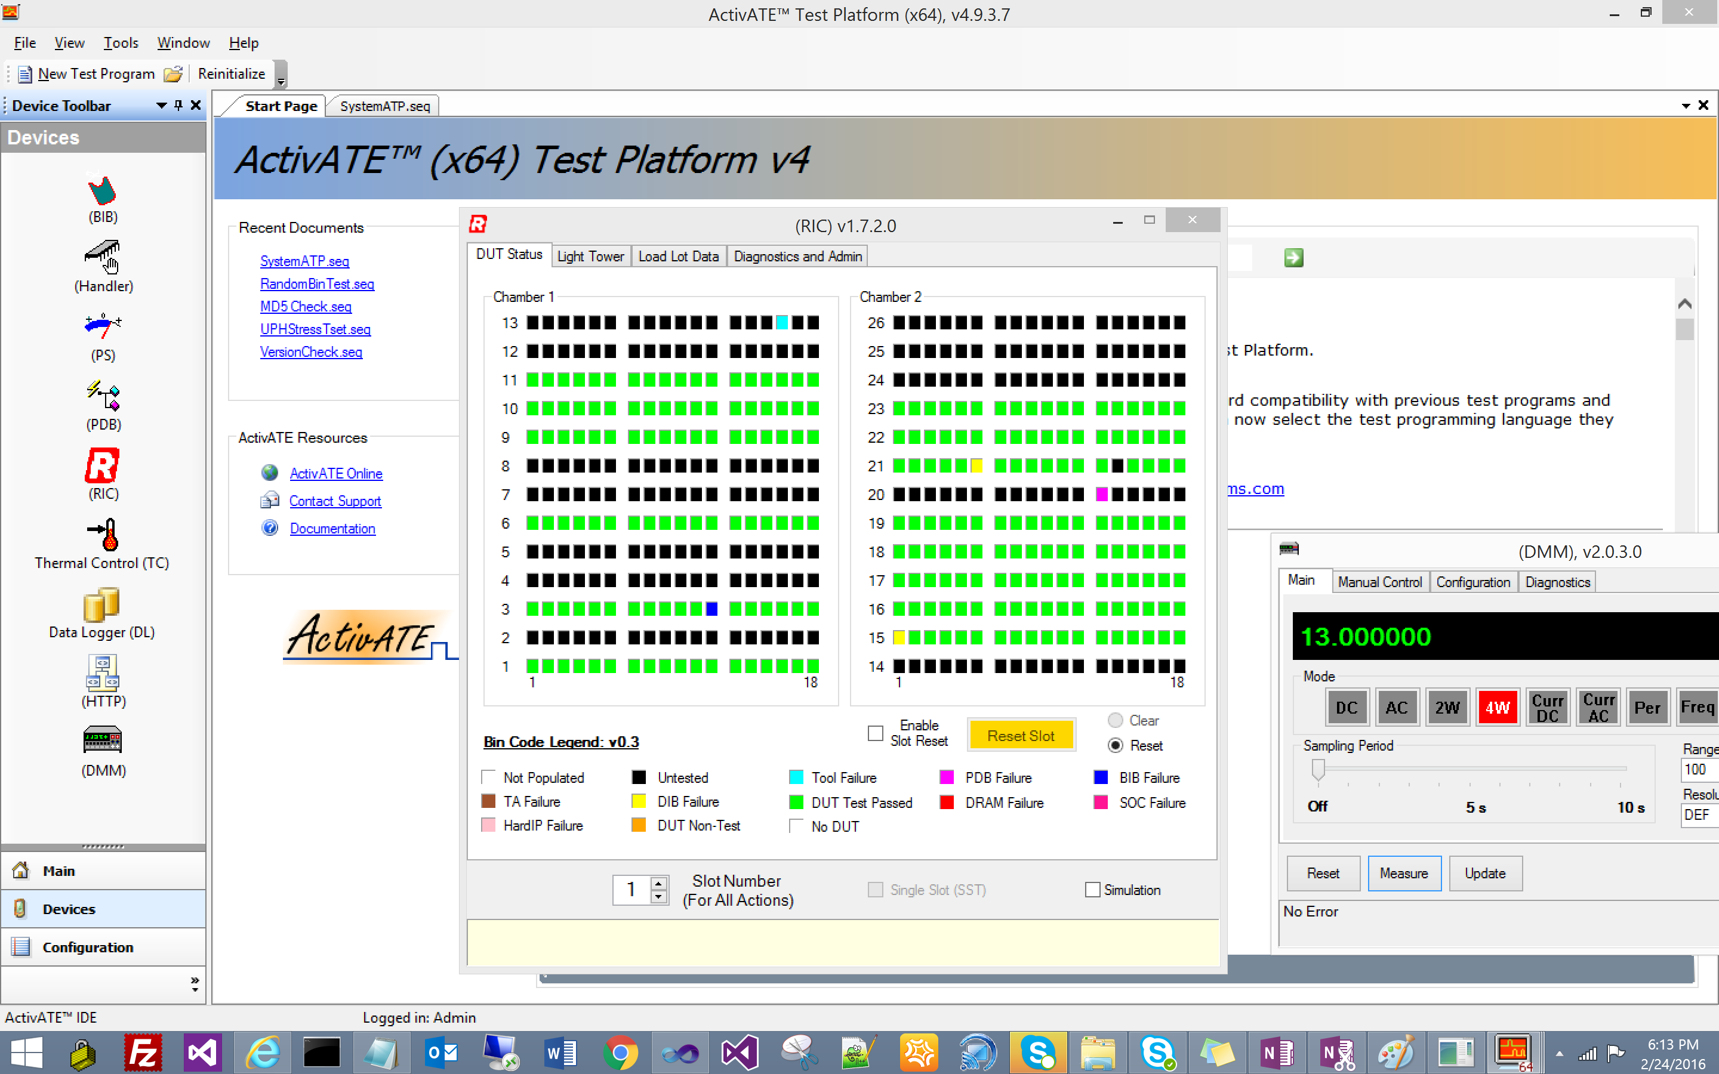Image resolution: width=1719 pixels, height=1074 pixels.
Task: Switch to the Light Tower tab
Action: pyautogui.click(x=590, y=257)
